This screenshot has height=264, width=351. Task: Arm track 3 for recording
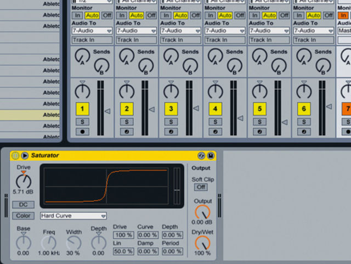click(171, 132)
